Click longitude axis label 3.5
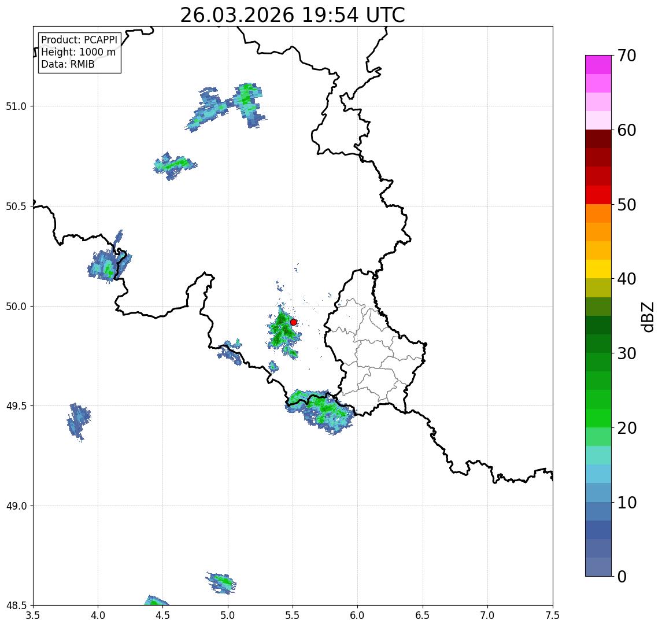The height and width of the screenshot is (627, 662). (33, 615)
